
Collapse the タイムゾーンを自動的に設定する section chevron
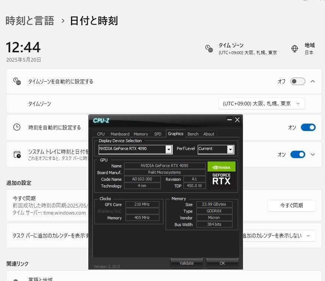[x=312, y=81]
